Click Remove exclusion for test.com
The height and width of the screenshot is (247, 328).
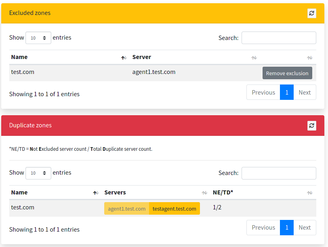pyautogui.click(x=287, y=73)
